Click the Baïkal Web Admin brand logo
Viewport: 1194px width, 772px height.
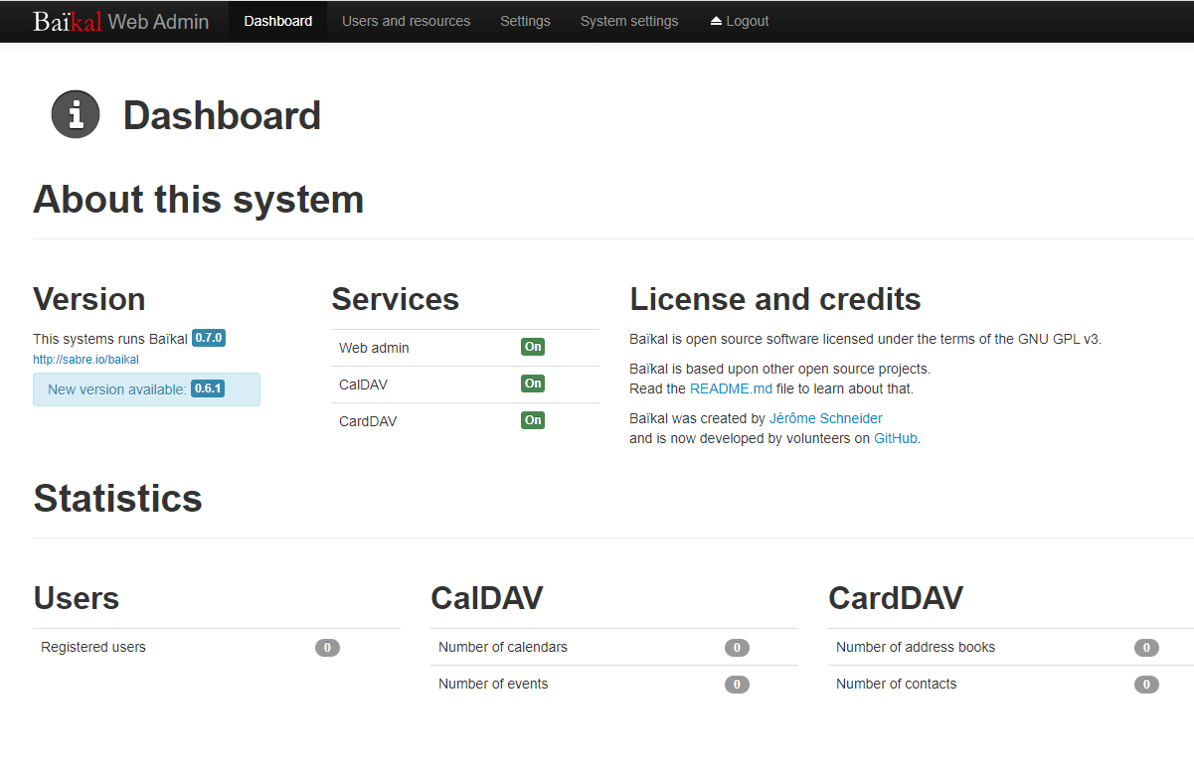click(120, 21)
